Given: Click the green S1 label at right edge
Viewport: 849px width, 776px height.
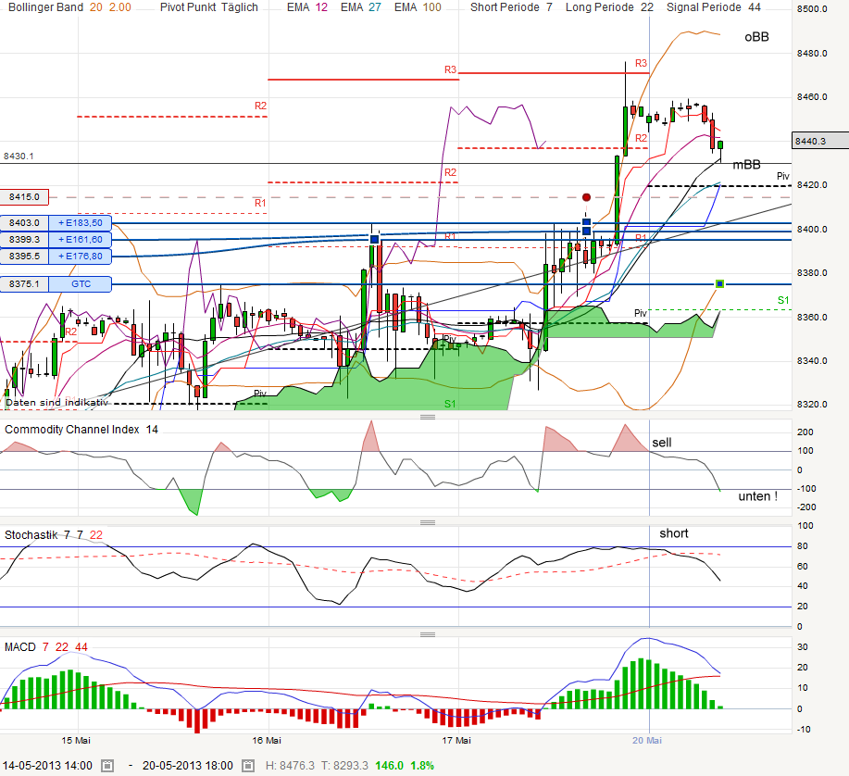Looking at the screenshot, I should coord(783,301).
